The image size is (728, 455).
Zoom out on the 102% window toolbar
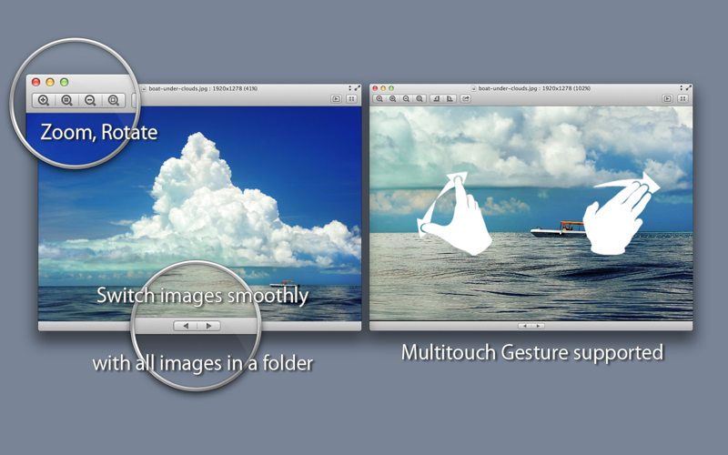tap(406, 98)
